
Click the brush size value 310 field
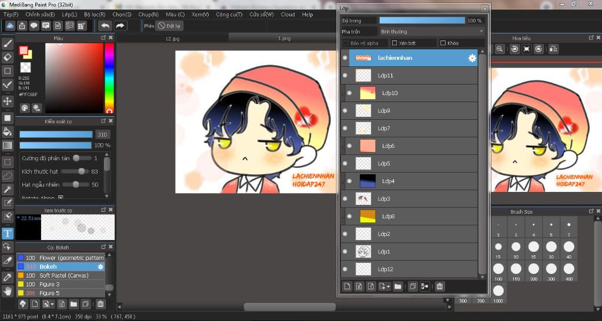click(102, 134)
